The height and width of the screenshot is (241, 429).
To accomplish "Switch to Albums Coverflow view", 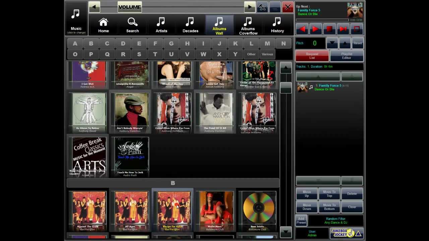I will [248, 25].
